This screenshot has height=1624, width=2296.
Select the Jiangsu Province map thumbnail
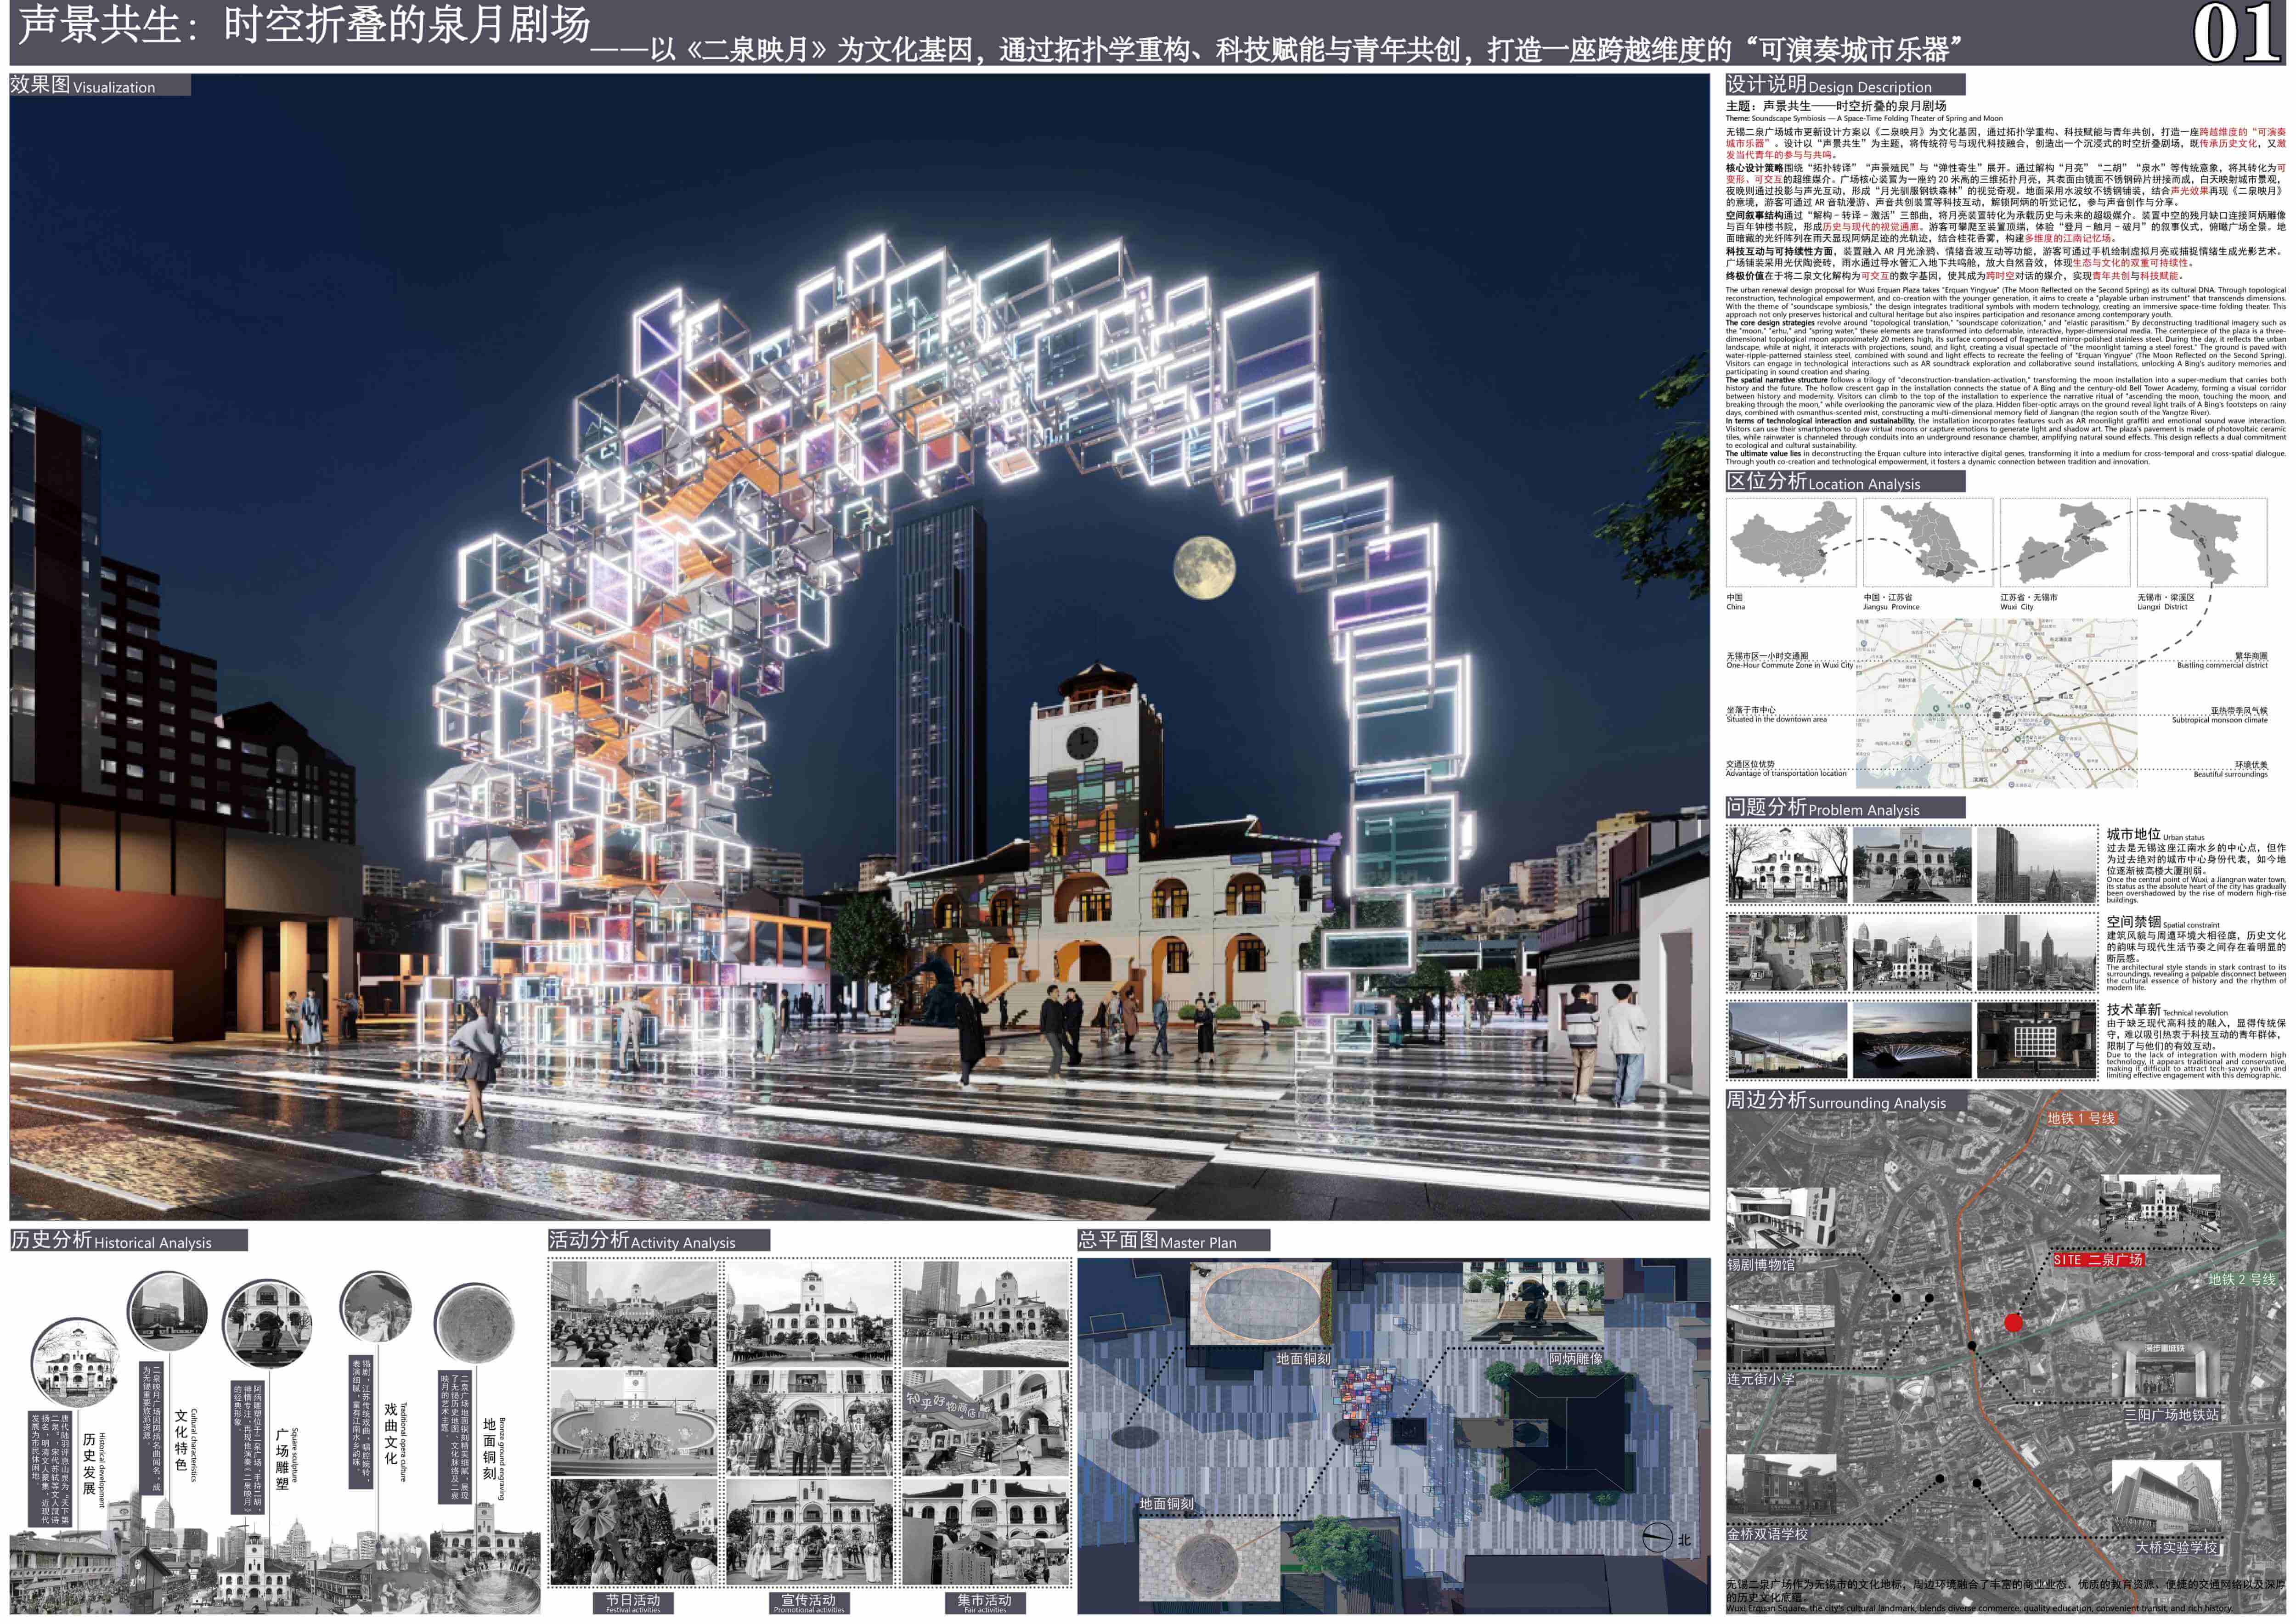click(1927, 543)
